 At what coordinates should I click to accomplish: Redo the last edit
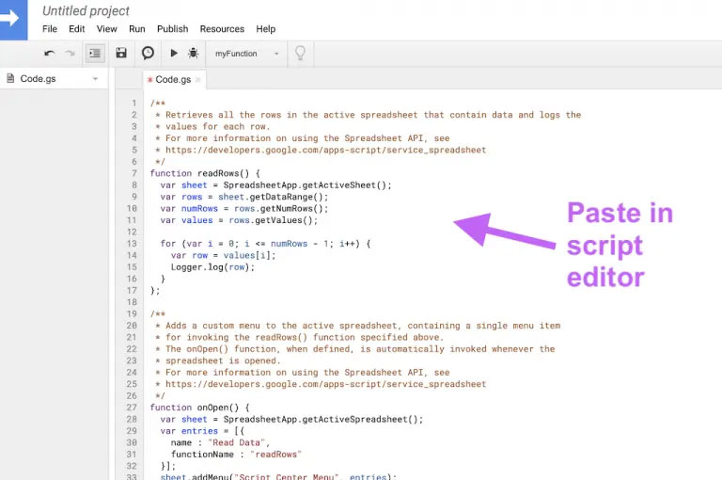[70, 54]
